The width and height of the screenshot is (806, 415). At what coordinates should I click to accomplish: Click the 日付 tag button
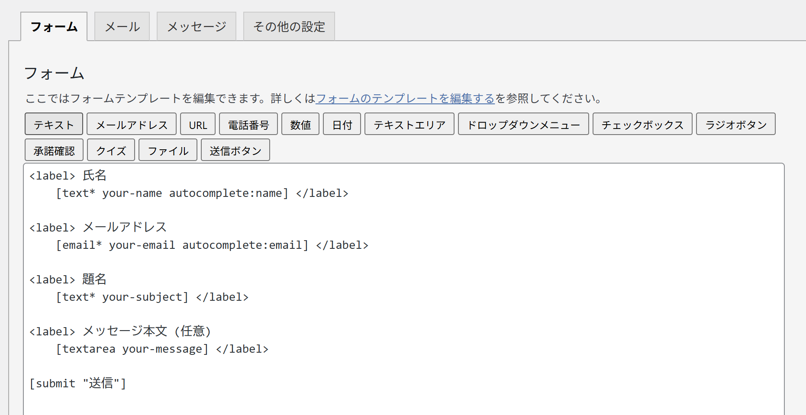(342, 125)
